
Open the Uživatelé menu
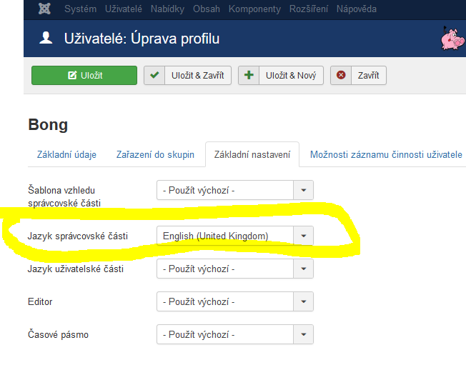tap(124, 9)
